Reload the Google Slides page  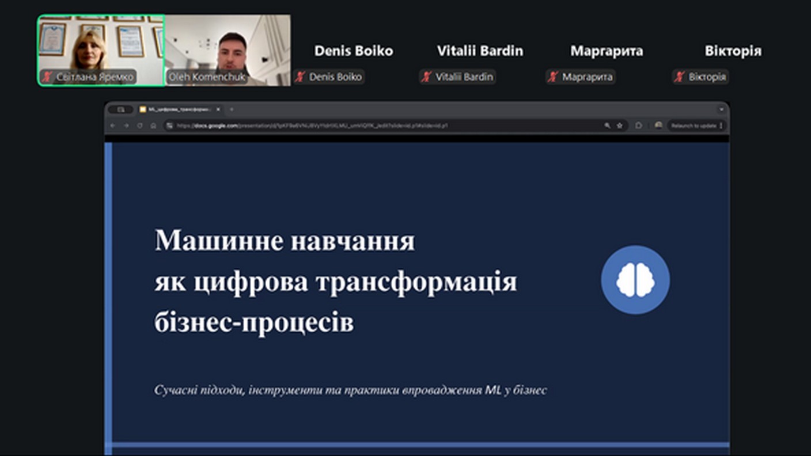[x=139, y=126]
